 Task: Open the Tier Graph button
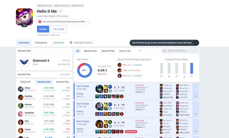59,29
